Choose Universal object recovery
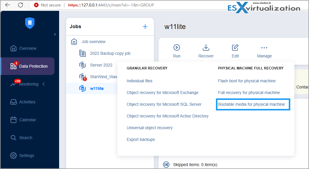 click(150, 128)
